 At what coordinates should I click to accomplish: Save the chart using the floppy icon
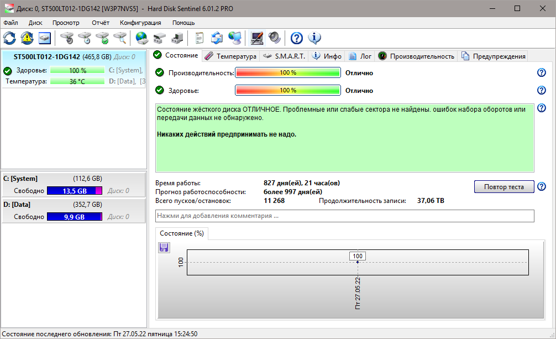pyautogui.click(x=164, y=247)
